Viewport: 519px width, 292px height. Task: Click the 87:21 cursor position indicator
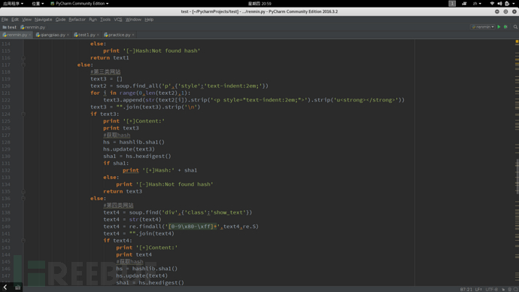[466, 289]
